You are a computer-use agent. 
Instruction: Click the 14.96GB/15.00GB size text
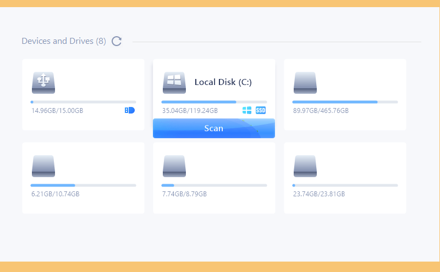[57, 111]
